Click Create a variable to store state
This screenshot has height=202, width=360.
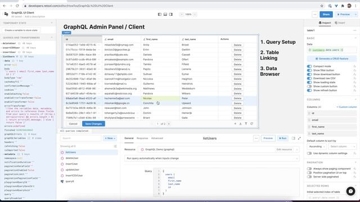click(x=21, y=30)
